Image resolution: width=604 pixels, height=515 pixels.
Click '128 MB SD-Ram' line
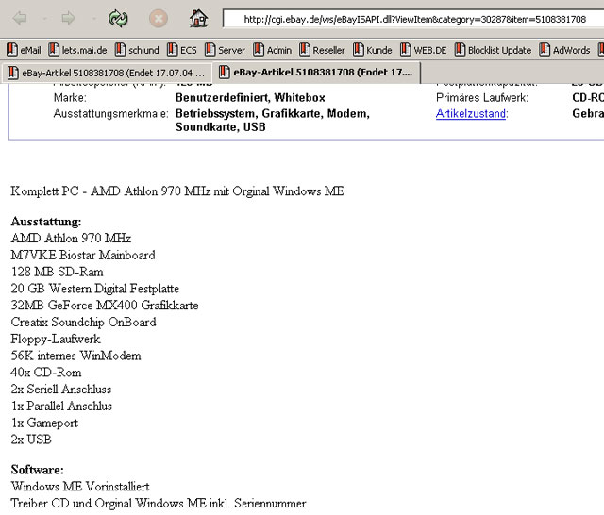(x=58, y=273)
